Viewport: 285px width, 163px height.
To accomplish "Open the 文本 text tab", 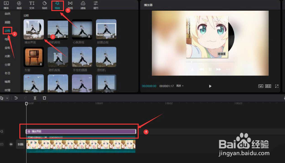I will [32, 5].
